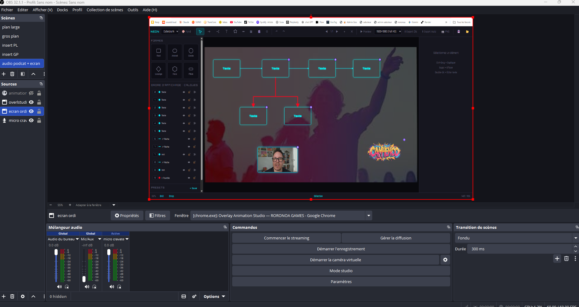Viewport: 579px width, 307px height.
Task: Expand the Cyberpunk theme dropdown in NEON
Action: tap(170, 31)
